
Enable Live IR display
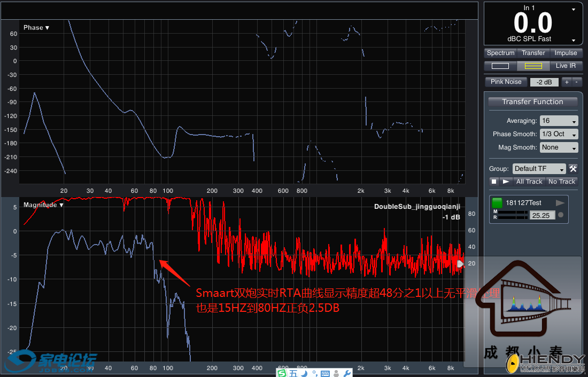(x=566, y=66)
